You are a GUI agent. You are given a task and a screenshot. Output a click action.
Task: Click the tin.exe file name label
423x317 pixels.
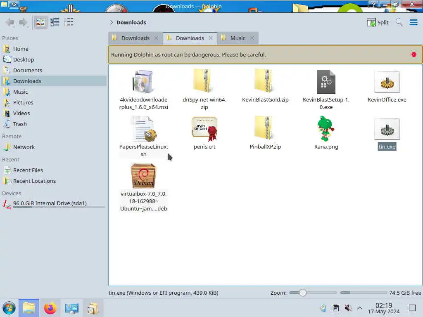(x=387, y=147)
